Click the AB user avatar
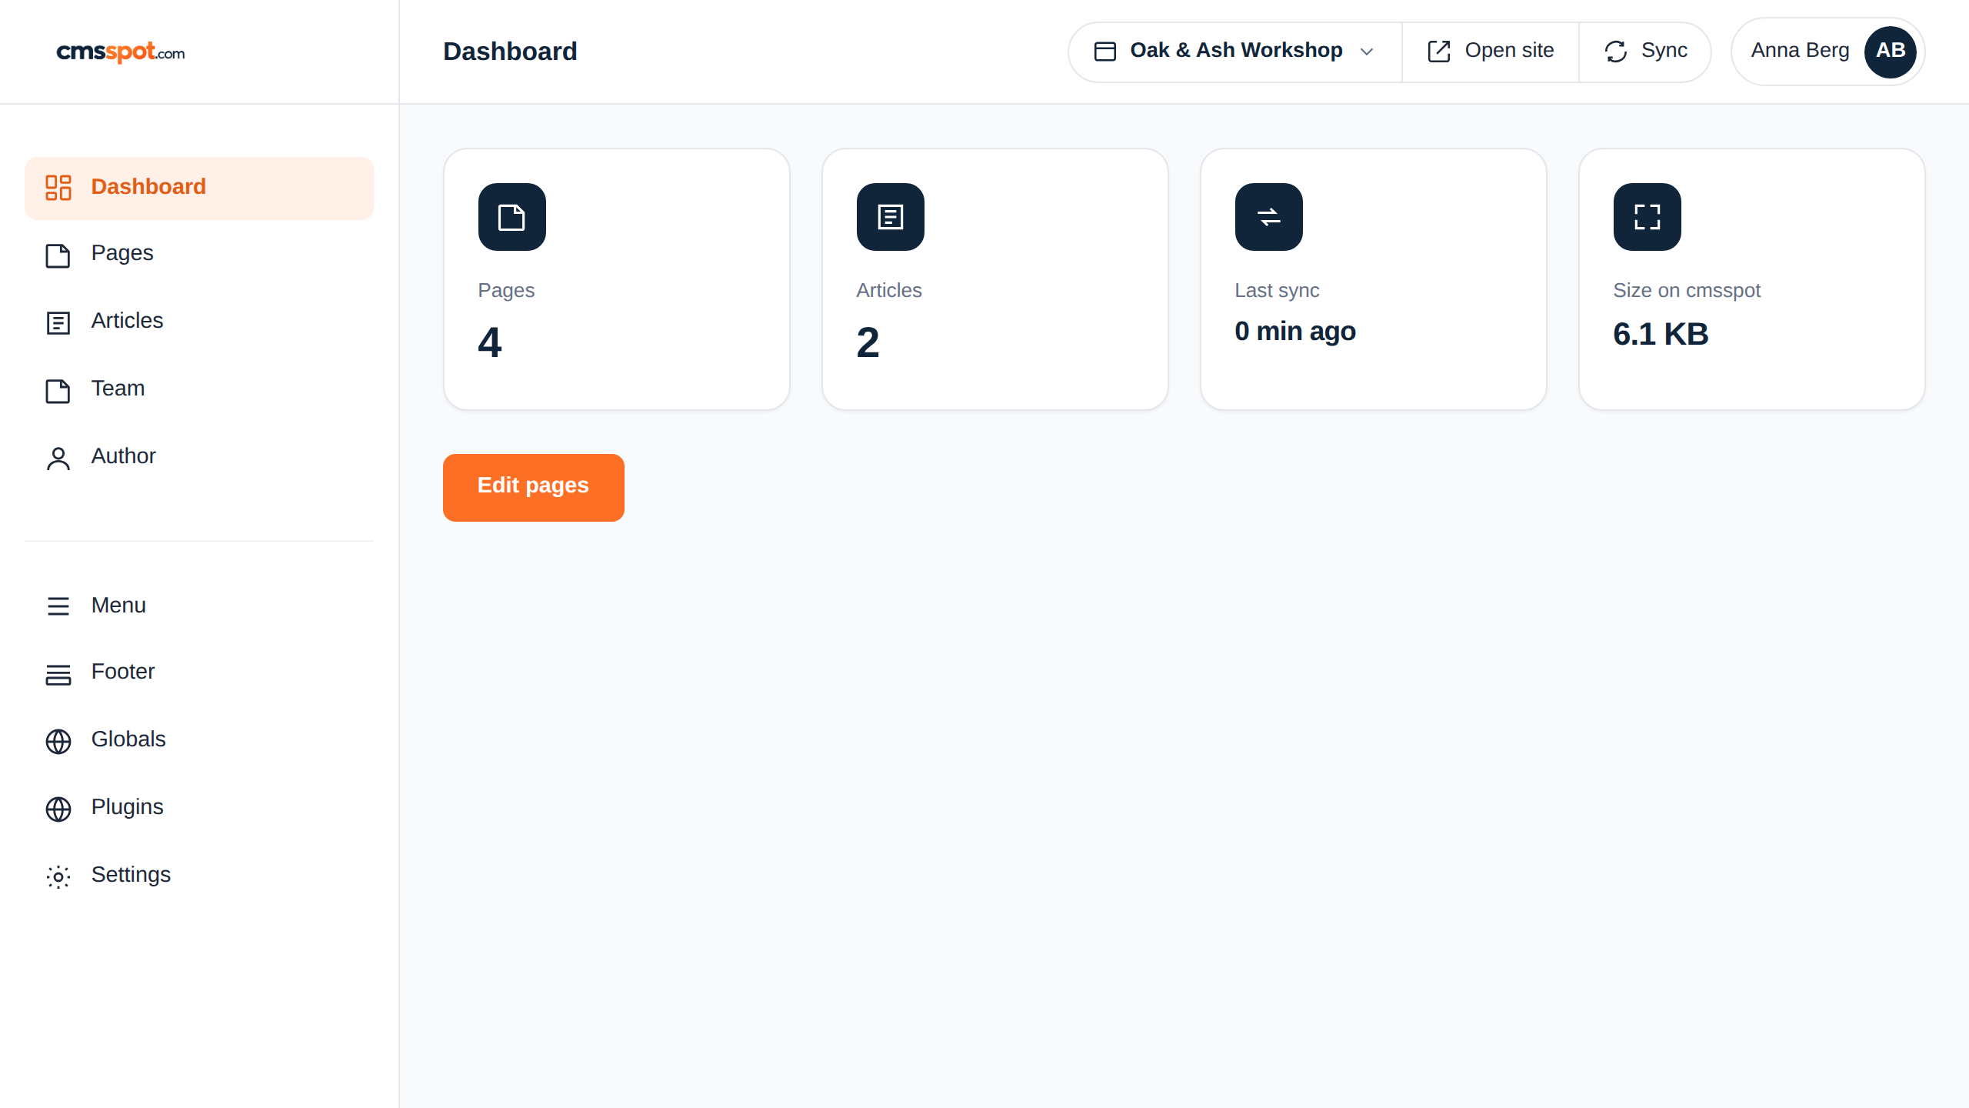 pyautogui.click(x=1891, y=52)
